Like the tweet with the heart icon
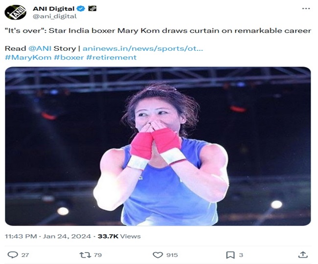 pyautogui.click(x=158, y=254)
